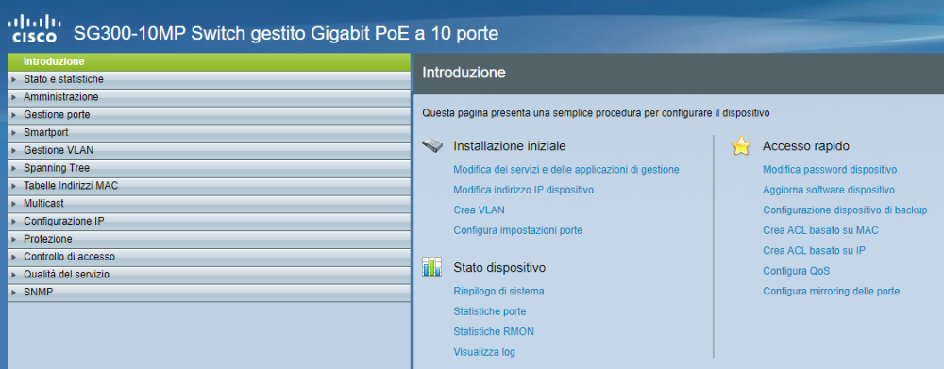The height and width of the screenshot is (369, 944).
Task: Click the Cisco logo in the header
Action: click(x=34, y=29)
